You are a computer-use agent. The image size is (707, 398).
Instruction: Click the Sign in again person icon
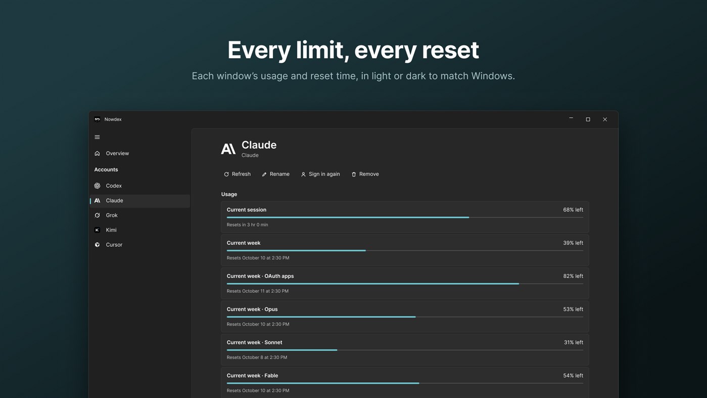pyautogui.click(x=303, y=174)
